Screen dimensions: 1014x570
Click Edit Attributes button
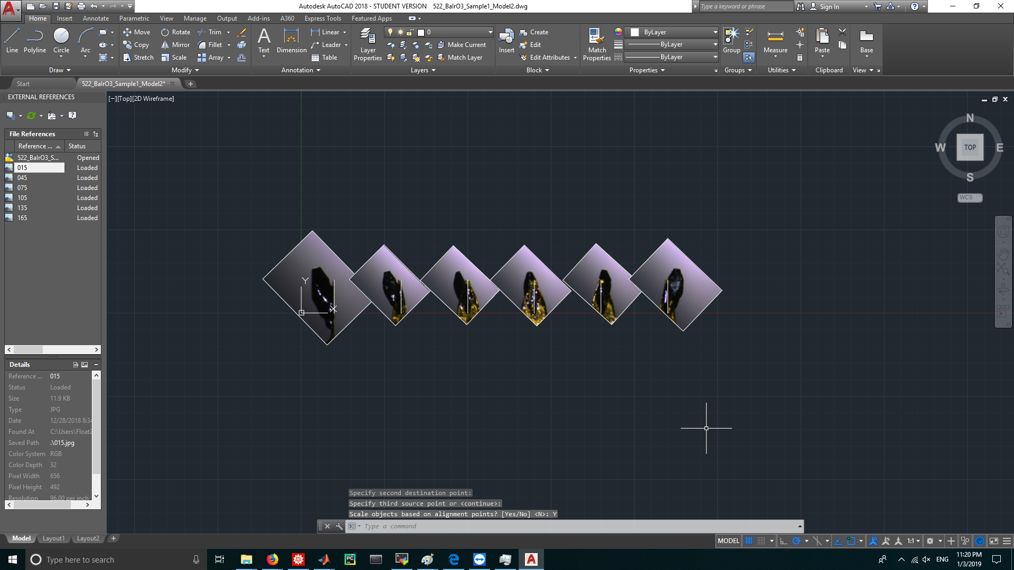[545, 58]
